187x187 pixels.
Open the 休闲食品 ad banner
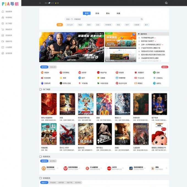pos(120,39)
